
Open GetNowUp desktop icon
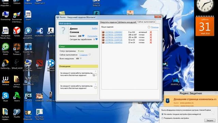pos(5,65)
